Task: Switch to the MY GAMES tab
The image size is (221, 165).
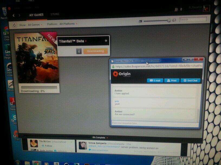Action: point(36,15)
